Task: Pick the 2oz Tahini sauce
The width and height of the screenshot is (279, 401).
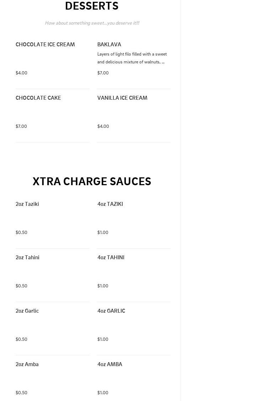Action: tap(27, 257)
